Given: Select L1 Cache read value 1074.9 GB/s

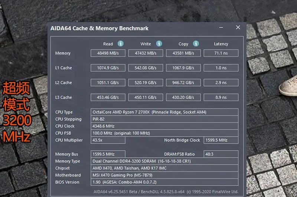Looking at the screenshot, I should 108,68.
